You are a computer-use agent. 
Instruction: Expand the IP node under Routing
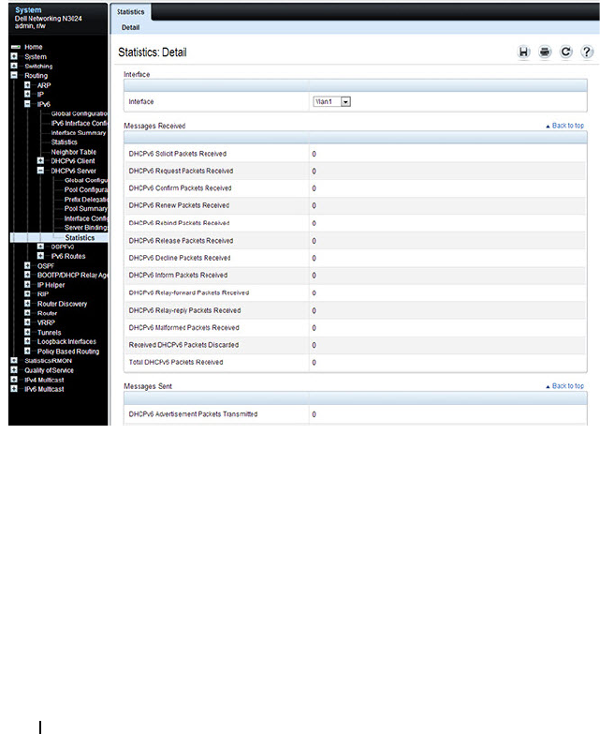(x=27, y=94)
